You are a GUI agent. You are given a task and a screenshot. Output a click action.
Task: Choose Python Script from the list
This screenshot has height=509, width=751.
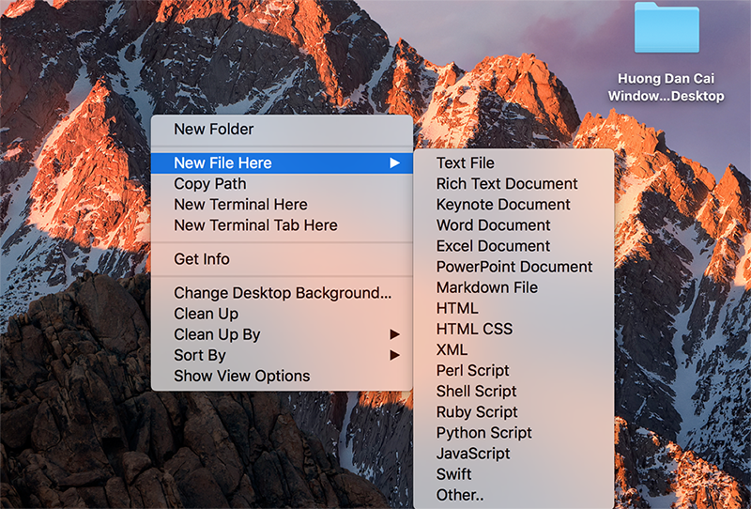(484, 433)
